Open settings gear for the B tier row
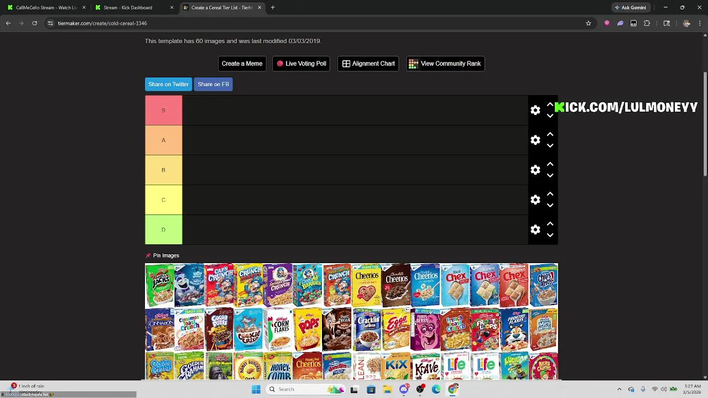The image size is (708, 398). tap(535, 170)
